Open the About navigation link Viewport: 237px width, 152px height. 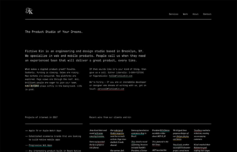pos(195,14)
